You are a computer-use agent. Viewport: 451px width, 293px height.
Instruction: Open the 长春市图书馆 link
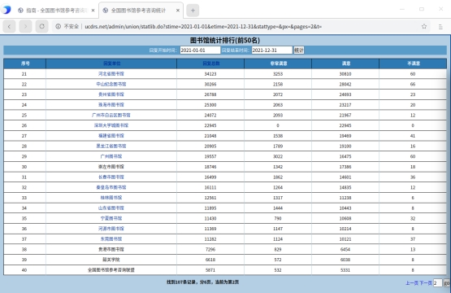[x=111, y=177]
